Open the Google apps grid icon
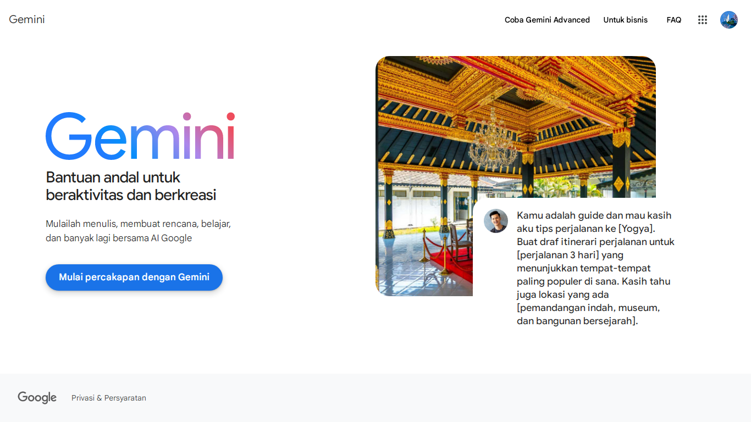The image size is (751, 422). (702, 20)
